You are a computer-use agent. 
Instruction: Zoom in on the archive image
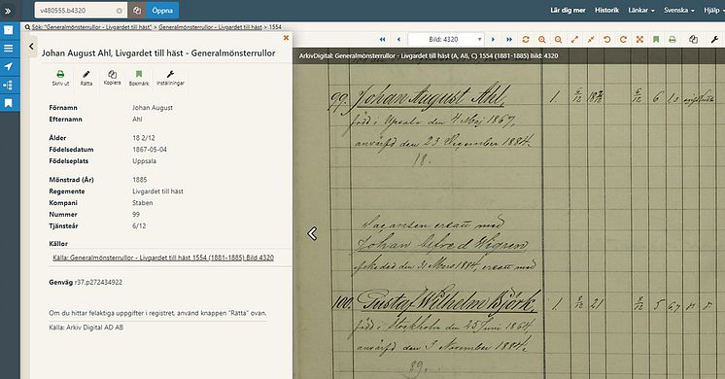click(542, 40)
